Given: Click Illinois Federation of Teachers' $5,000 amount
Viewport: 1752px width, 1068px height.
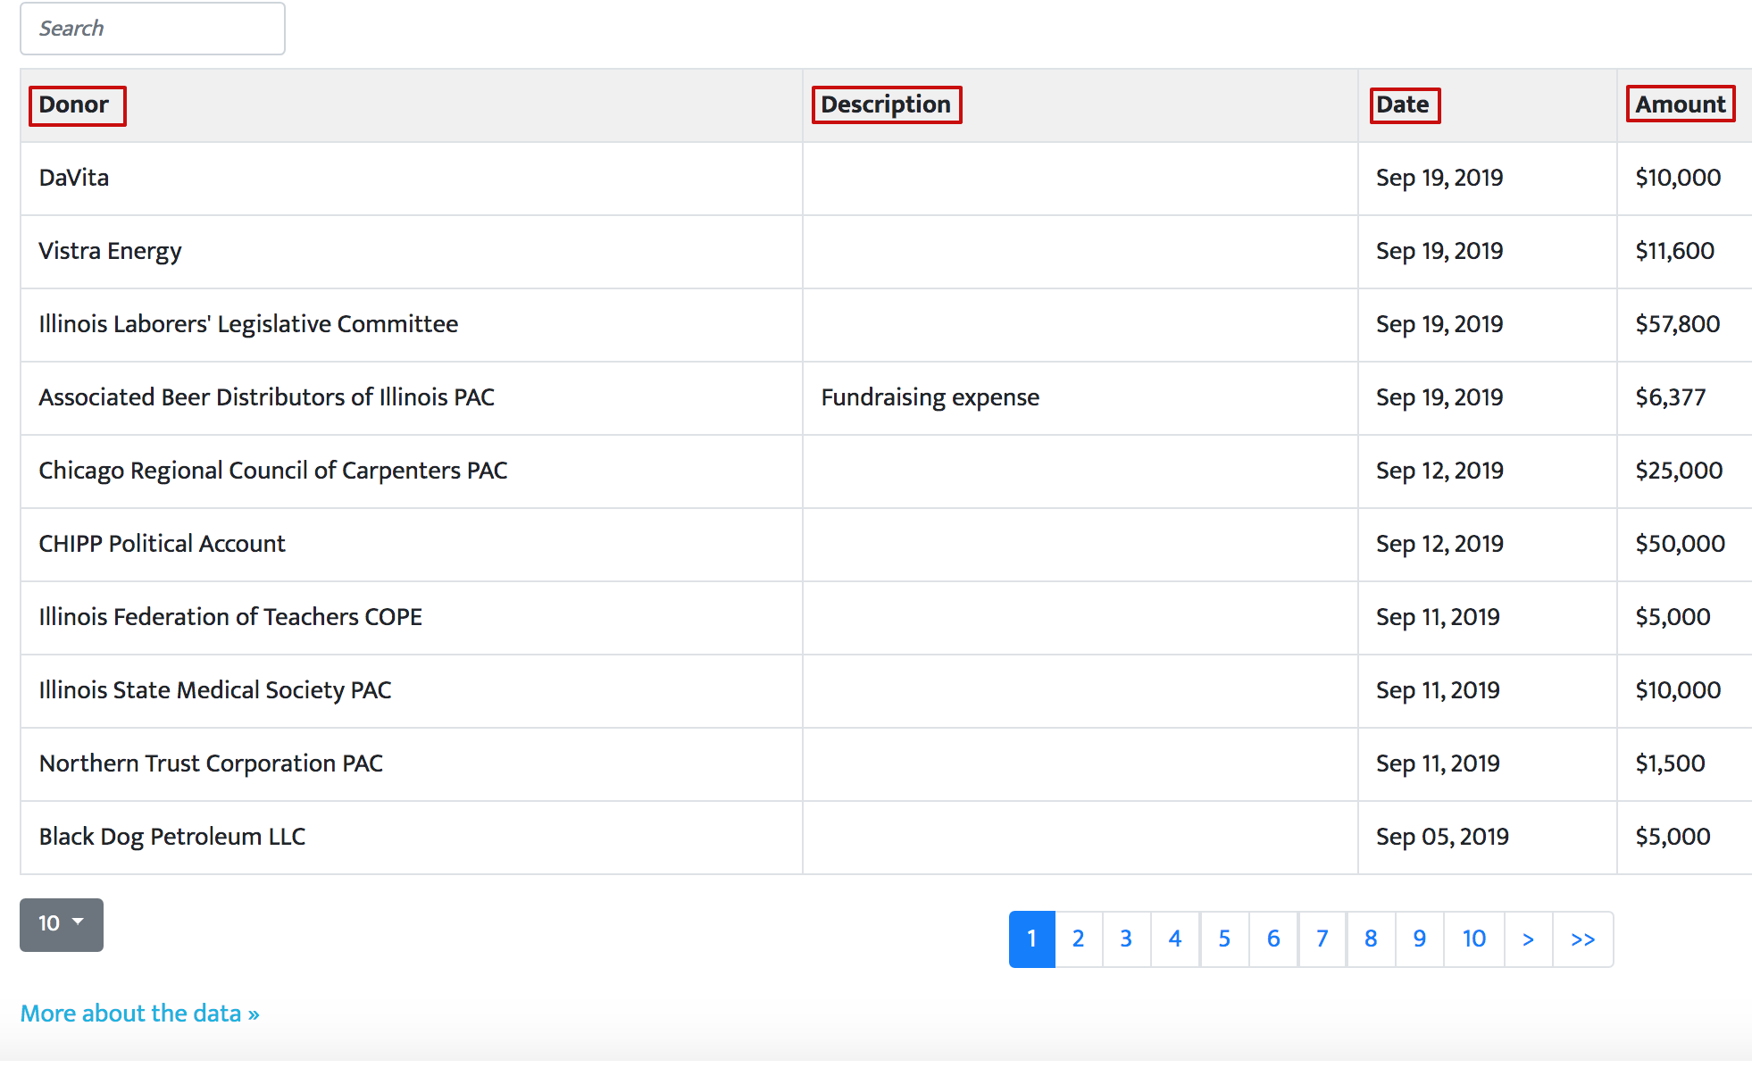Looking at the screenshot, I should coord(1684,618).
